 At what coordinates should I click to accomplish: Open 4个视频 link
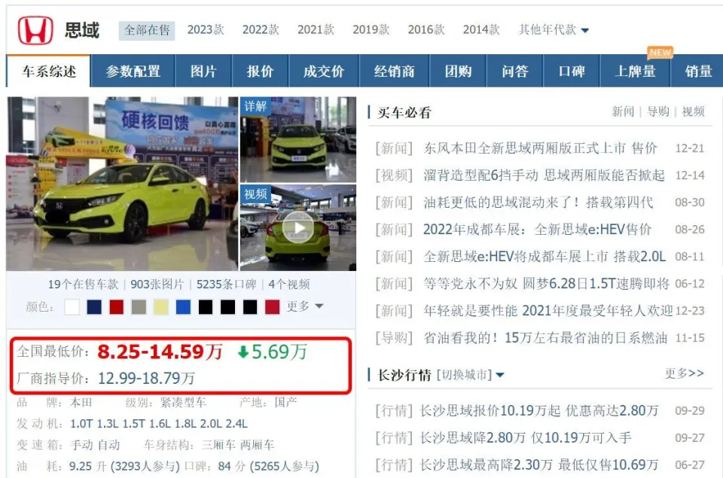coord(289,285)
